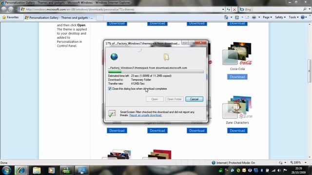Click the Coca-Cola theme Download button
This screenshot has width=312, height=175.
(237, 77)
